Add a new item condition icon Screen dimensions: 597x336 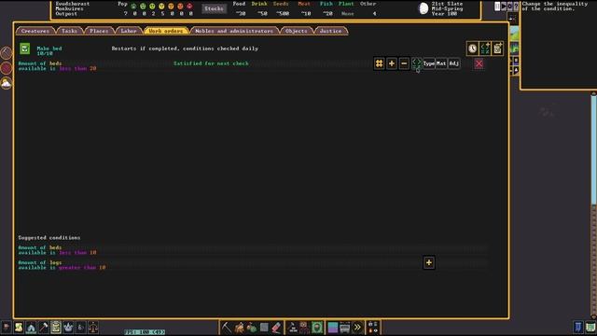click(485, 49)
